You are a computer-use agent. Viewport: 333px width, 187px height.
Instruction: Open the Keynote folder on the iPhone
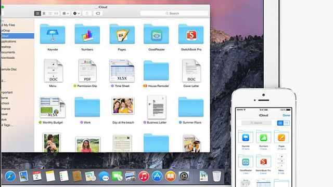(x=246, y=138)
